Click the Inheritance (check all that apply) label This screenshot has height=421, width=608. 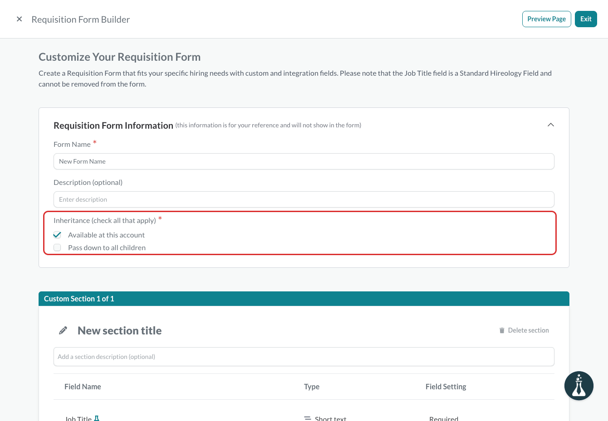click(104, 220)
